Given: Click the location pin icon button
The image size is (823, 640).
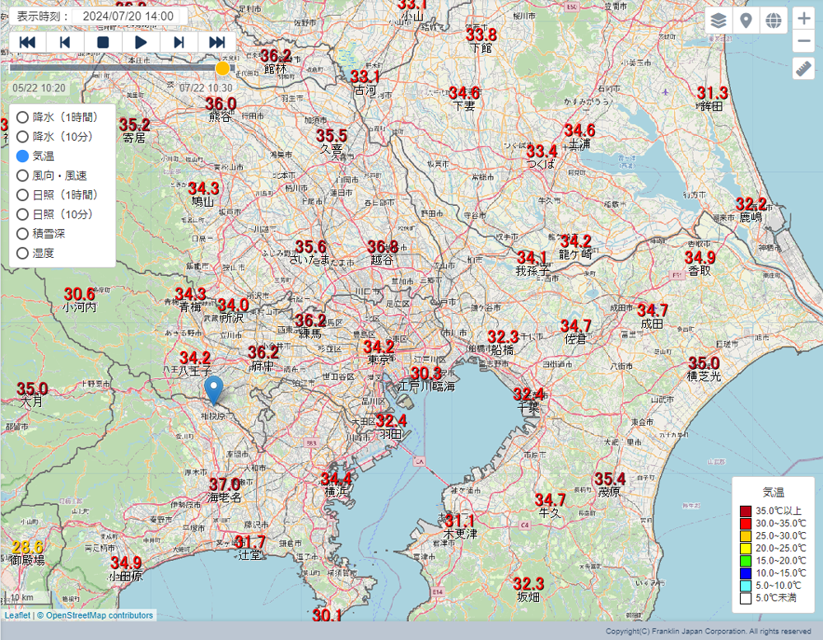Looking at the screenshot, I should tap(746, 21).
